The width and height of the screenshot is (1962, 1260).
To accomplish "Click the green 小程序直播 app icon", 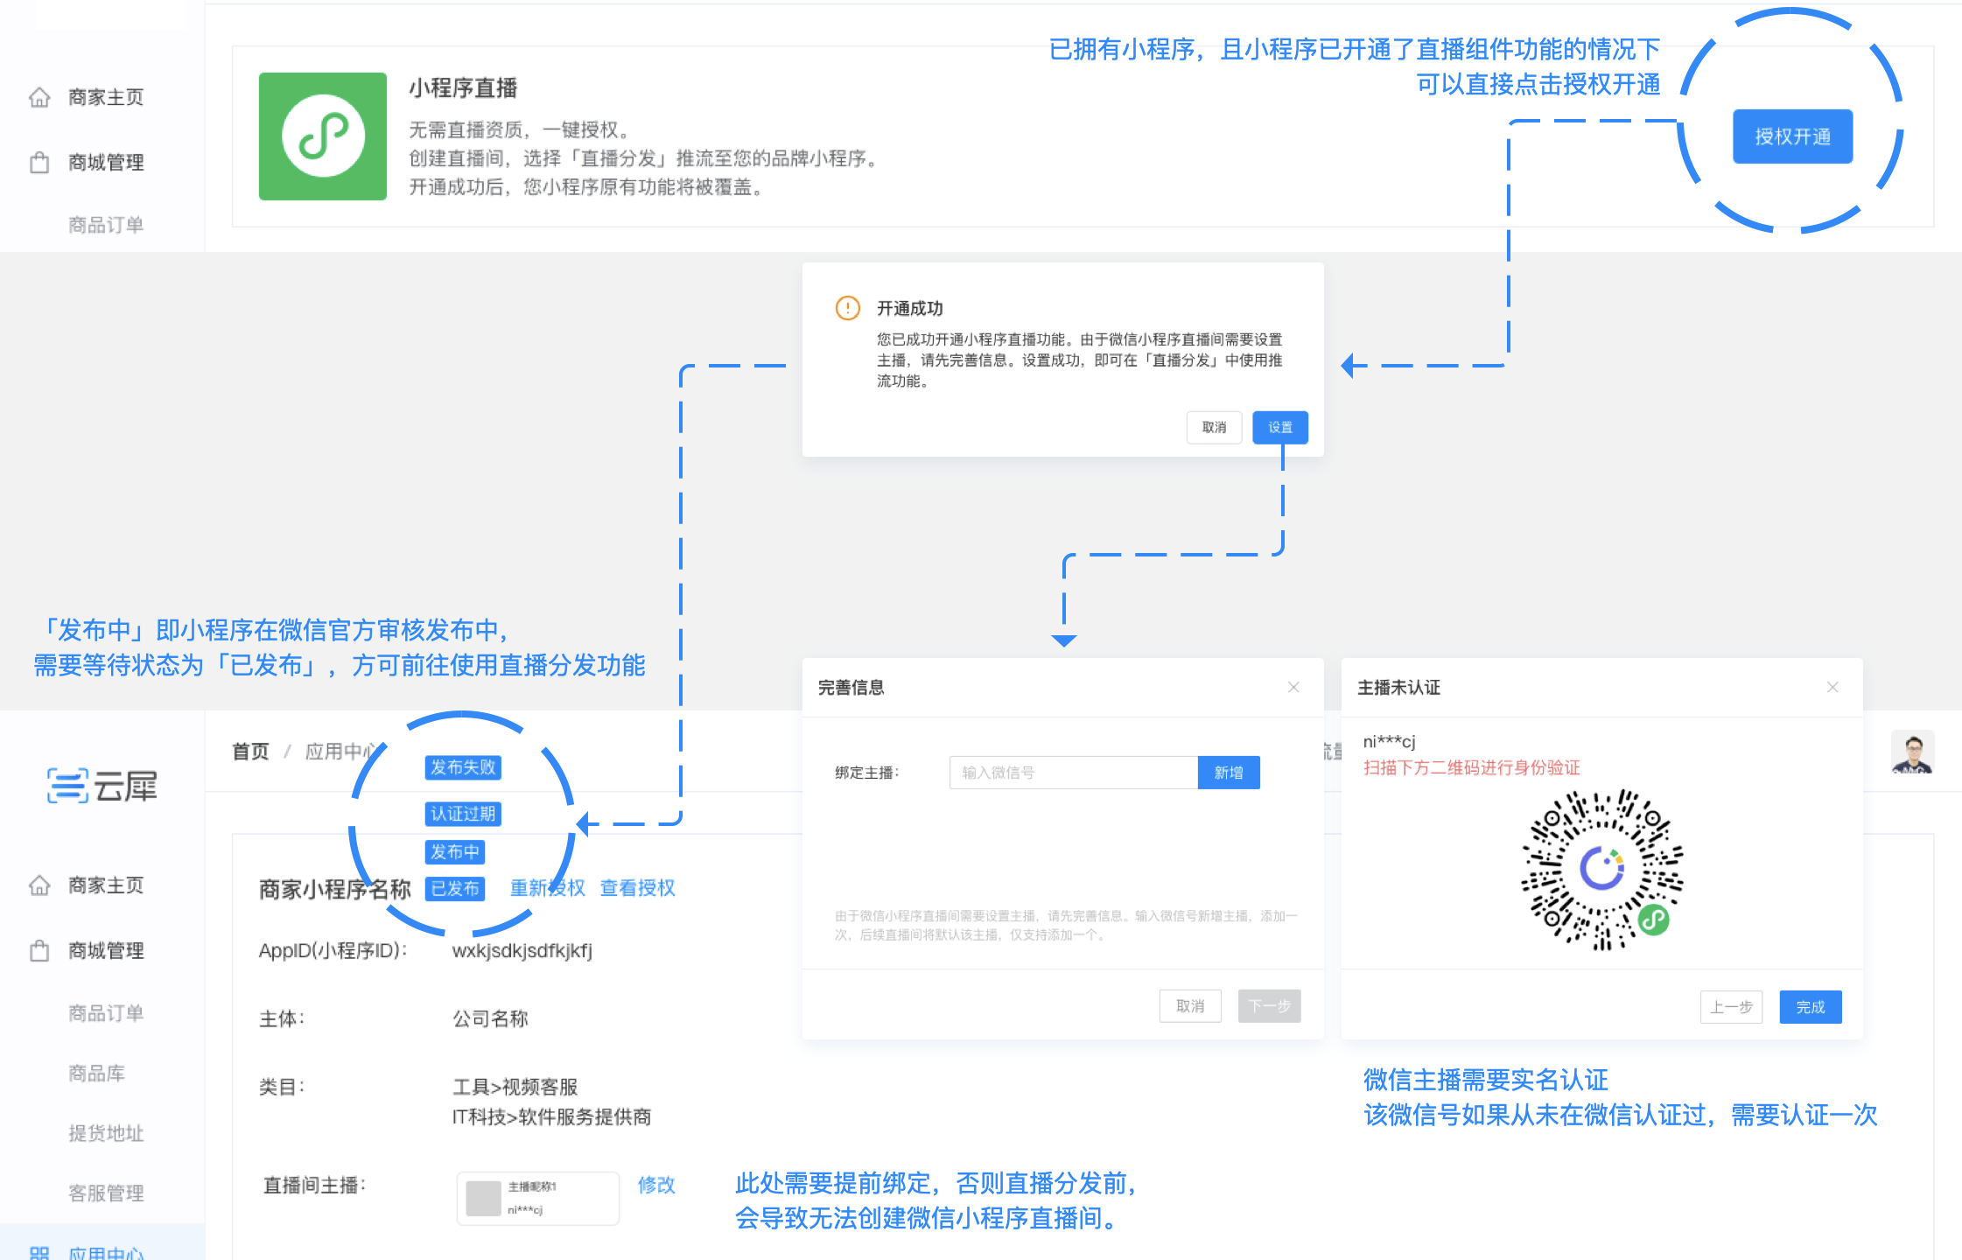I will 323,136.
